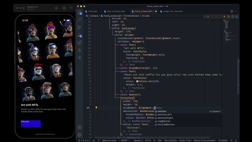Choose 'topCenter' autocomplete suggestion

point(188,121)
